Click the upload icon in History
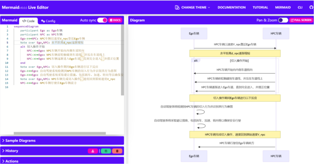The image size is (314, 164). pyautogui.click(x=92, y=151)
